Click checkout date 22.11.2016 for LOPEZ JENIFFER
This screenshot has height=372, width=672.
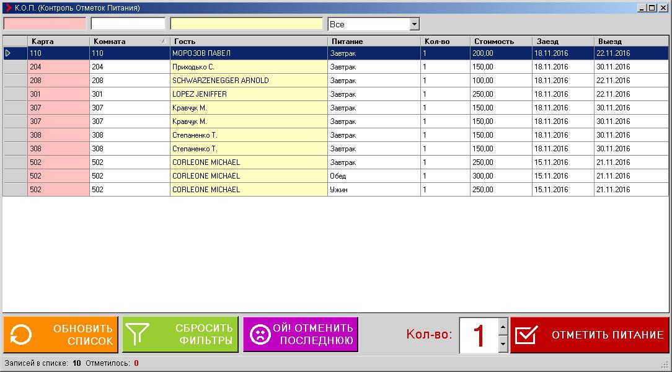coord(631,94)
